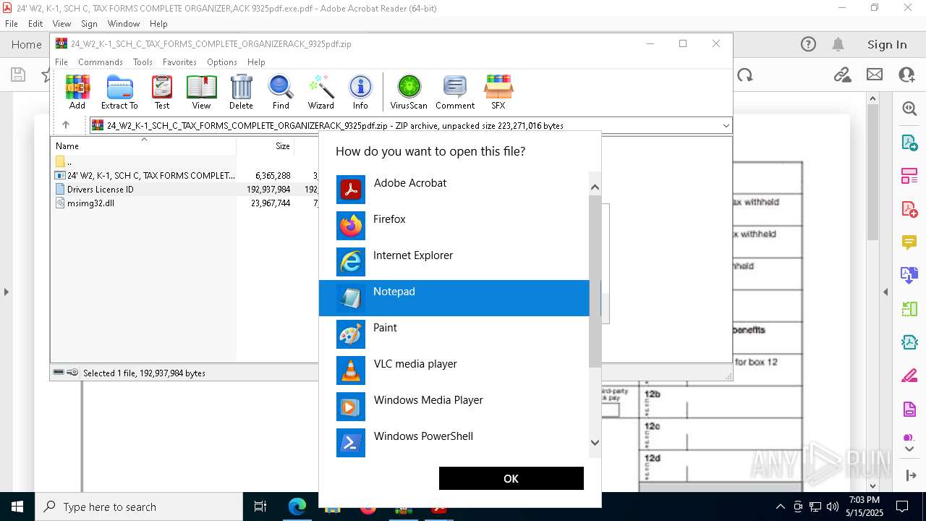Click OK in open-with dialog

[x=511, y=478]
